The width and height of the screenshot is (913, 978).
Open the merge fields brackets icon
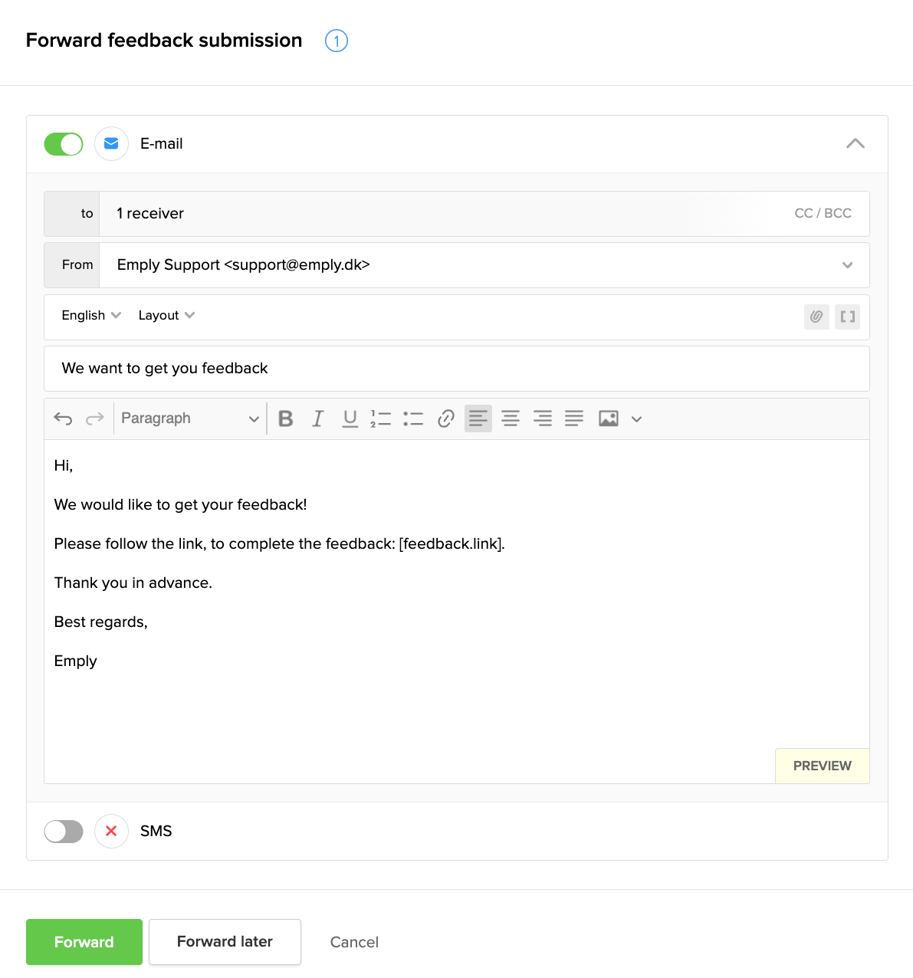(x=847, y=317)
